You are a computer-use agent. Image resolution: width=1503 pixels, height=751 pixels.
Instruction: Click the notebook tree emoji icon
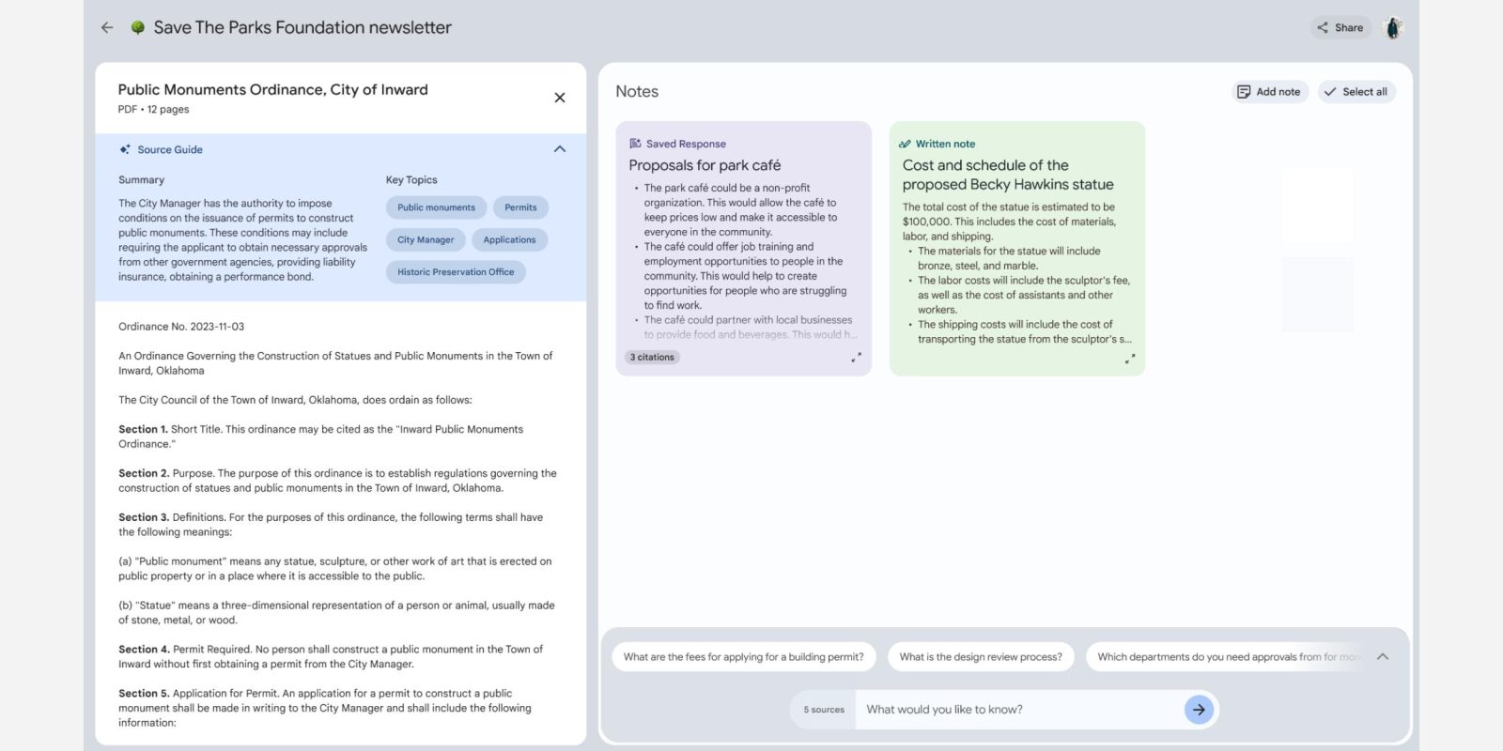[138, 28]
